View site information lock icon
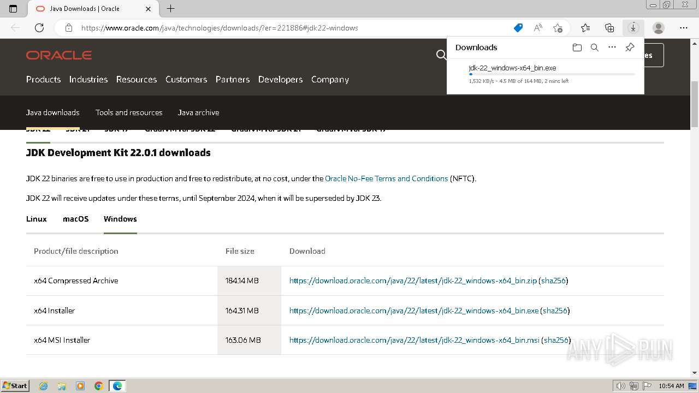Viewport: 699px width, 393px height. point(68,28)
